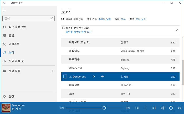Click the now playing album art thumbnail
This screenshot has height=114, width=184.
tap(6, 108)
